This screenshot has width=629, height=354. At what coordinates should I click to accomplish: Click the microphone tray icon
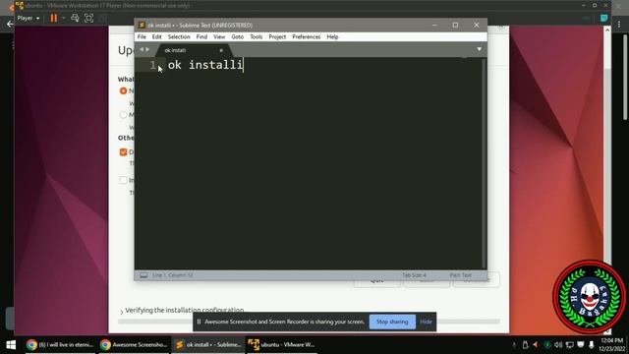[x=592, y=345]
